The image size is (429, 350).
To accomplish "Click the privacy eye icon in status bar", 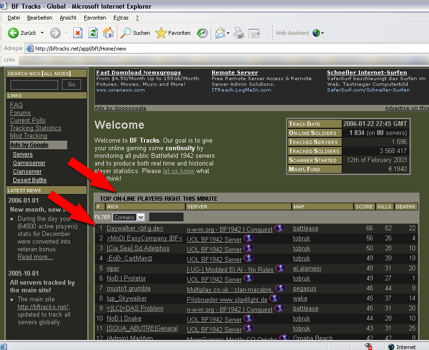I will pos(368,347).
